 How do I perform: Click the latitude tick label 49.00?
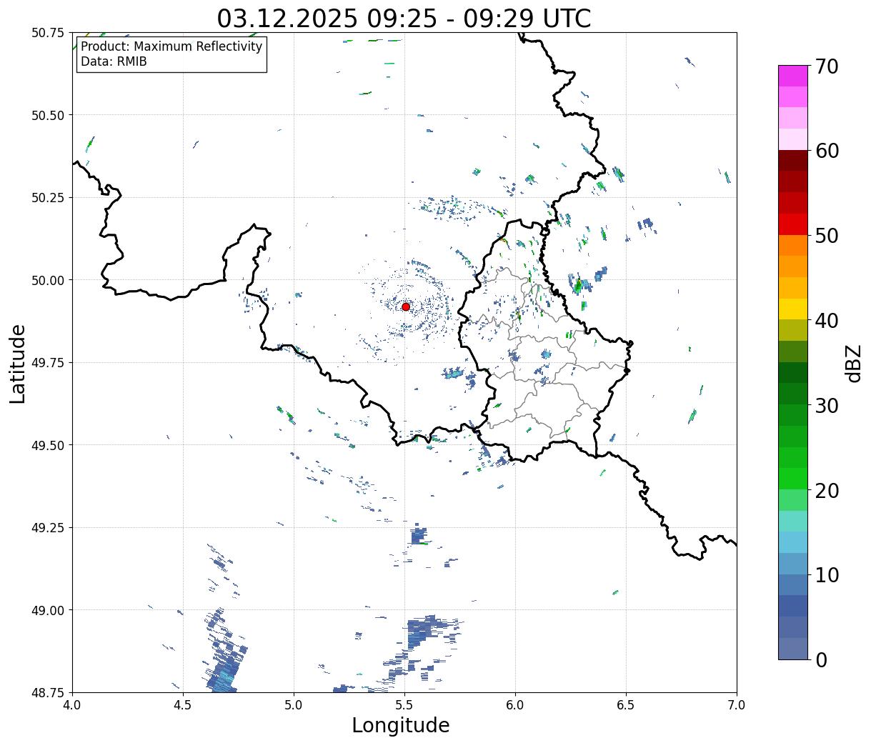coord(48,610)
